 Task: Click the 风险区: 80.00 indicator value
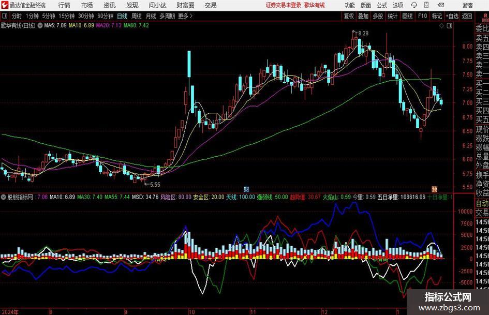pos(176,197)
